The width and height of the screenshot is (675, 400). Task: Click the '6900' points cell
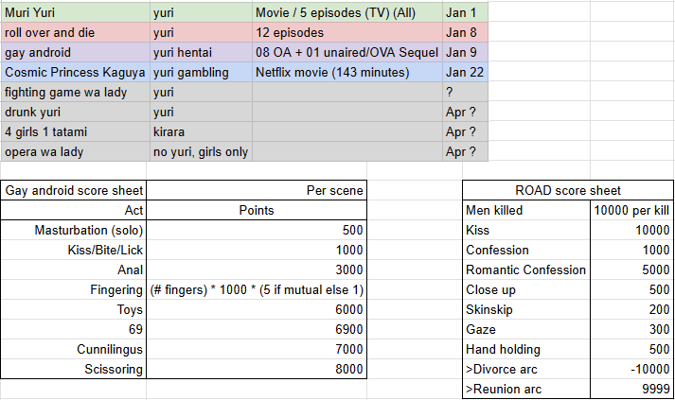(257, 329)
